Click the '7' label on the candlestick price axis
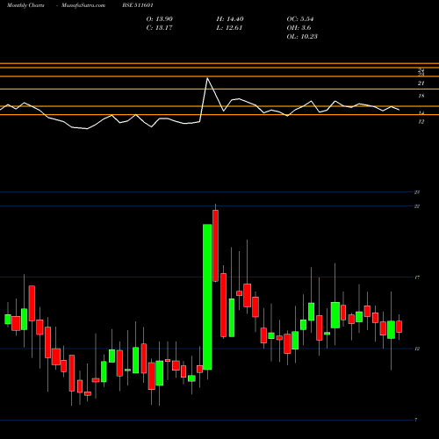The height and width of the screenshot is (439, 439). [416, 420]
